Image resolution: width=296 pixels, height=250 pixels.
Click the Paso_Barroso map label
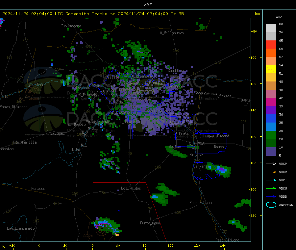point(201,203)
